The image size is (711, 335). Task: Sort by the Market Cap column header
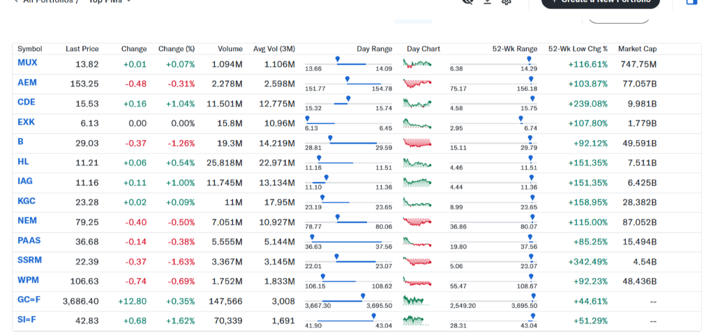pos(636,49)
